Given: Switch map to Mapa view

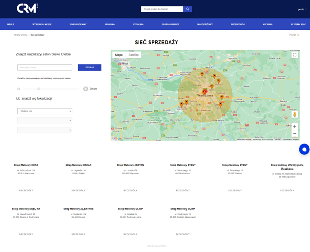Looking at the screenshot, I should [119, 55].
